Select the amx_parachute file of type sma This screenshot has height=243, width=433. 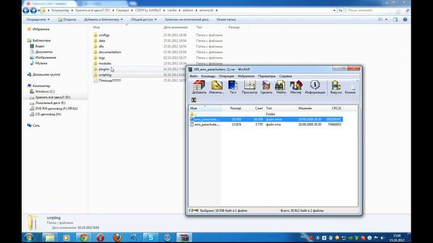(266, 124)
